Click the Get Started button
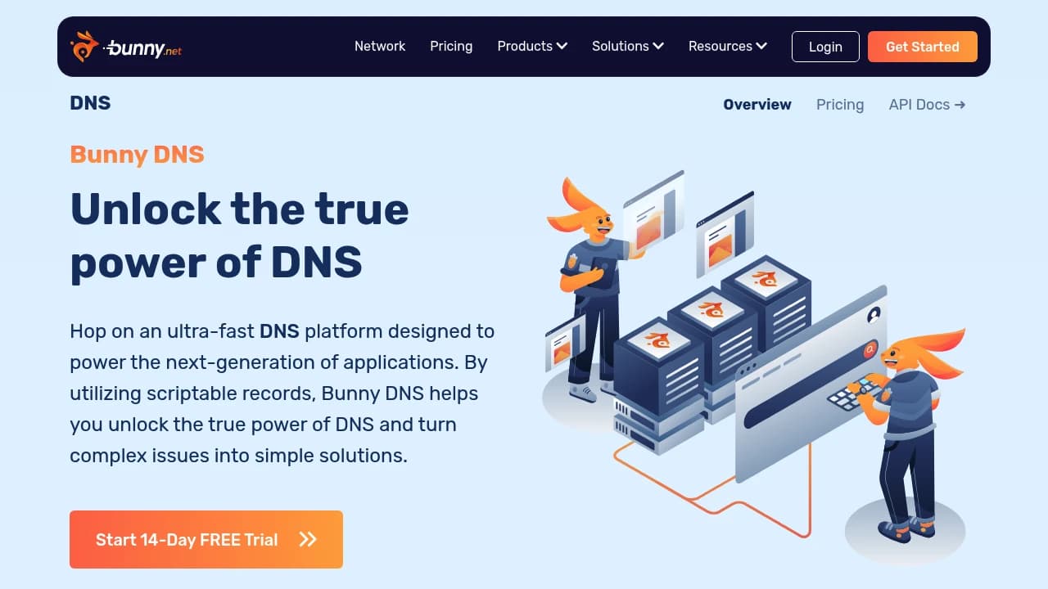 click(923, 47)
